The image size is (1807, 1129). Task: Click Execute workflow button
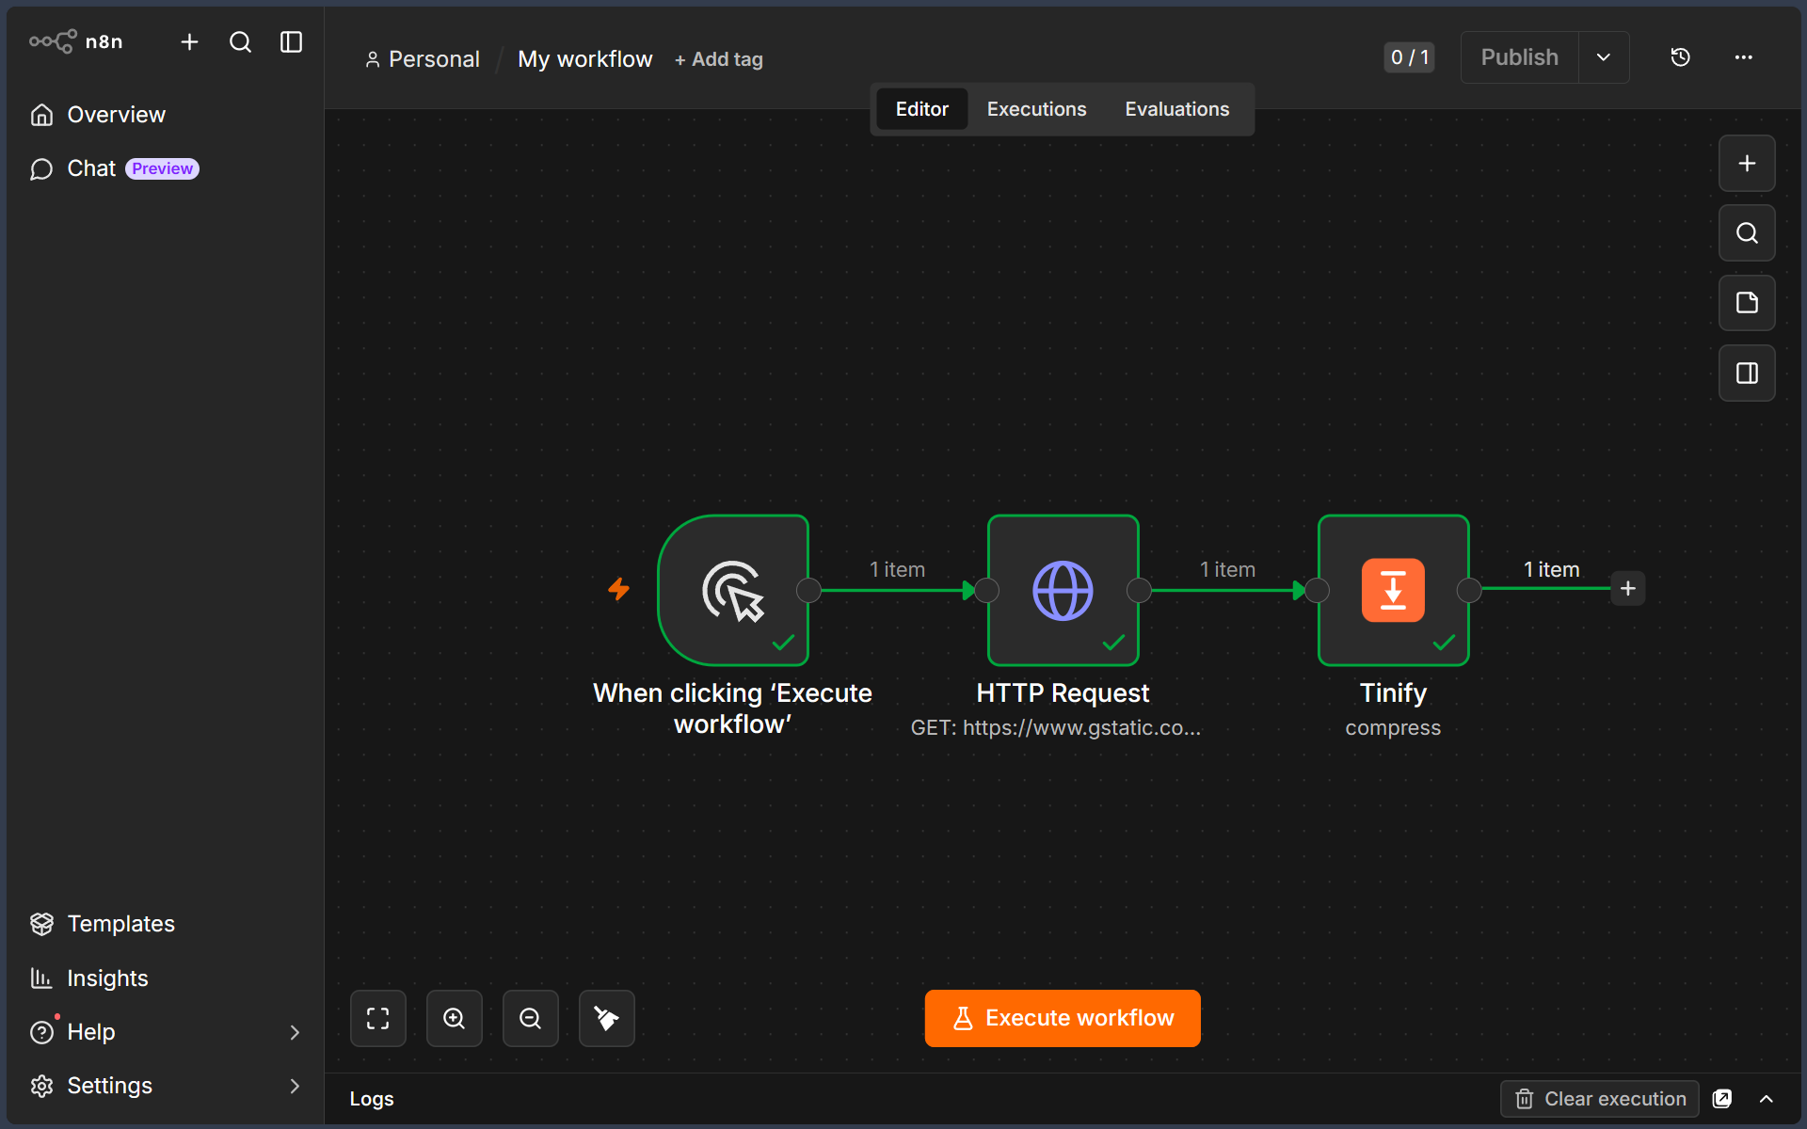click(x=1063, y=1019)
